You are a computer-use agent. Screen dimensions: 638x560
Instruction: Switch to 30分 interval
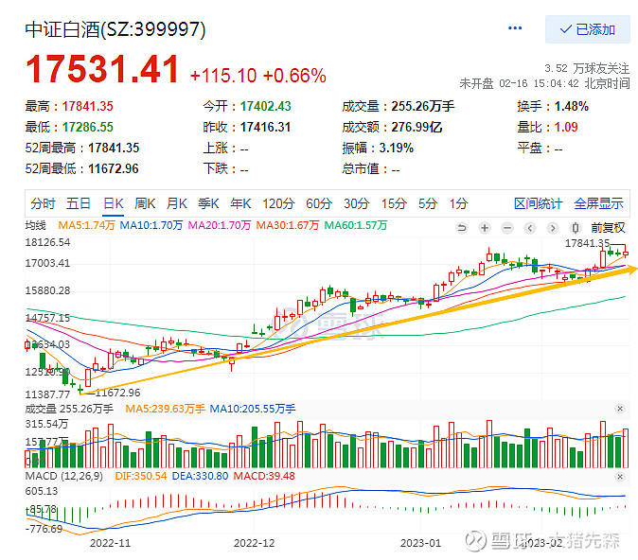pyautogui.click(x=357, y=203)
